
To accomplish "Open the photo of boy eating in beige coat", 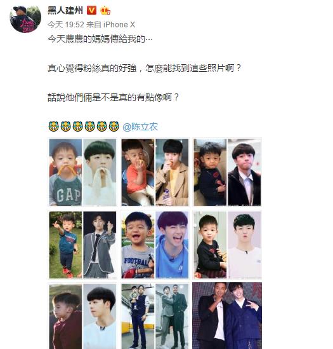I will (x=155, y=172).
